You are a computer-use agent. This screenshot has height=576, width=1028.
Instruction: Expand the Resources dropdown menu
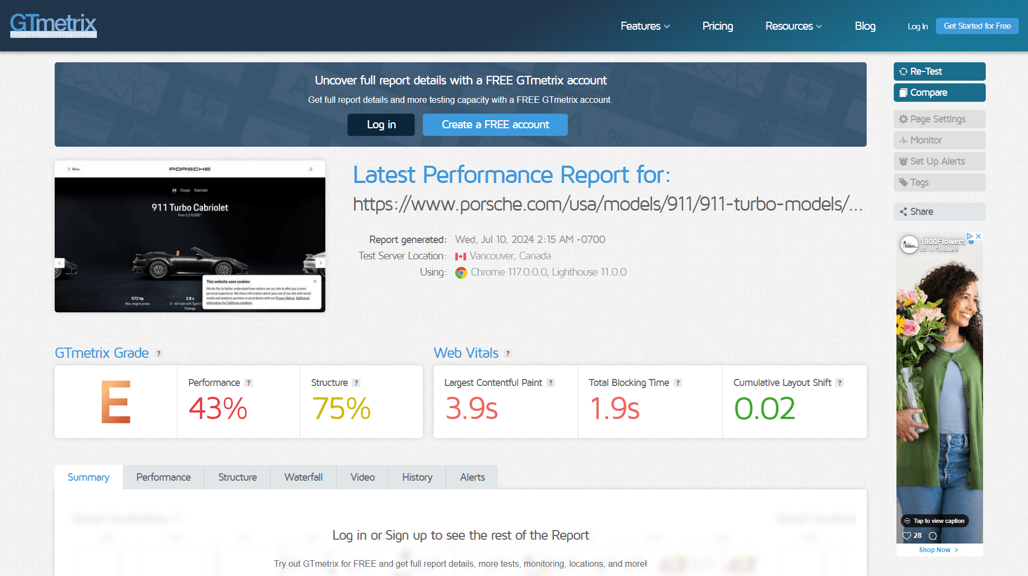point(793,26)
